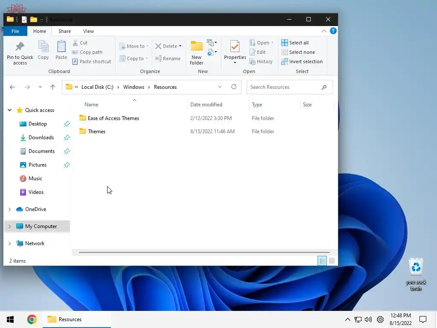Click the Forward navigation arrow
Viewport: 437px width, 328px height.
point(27,87)
